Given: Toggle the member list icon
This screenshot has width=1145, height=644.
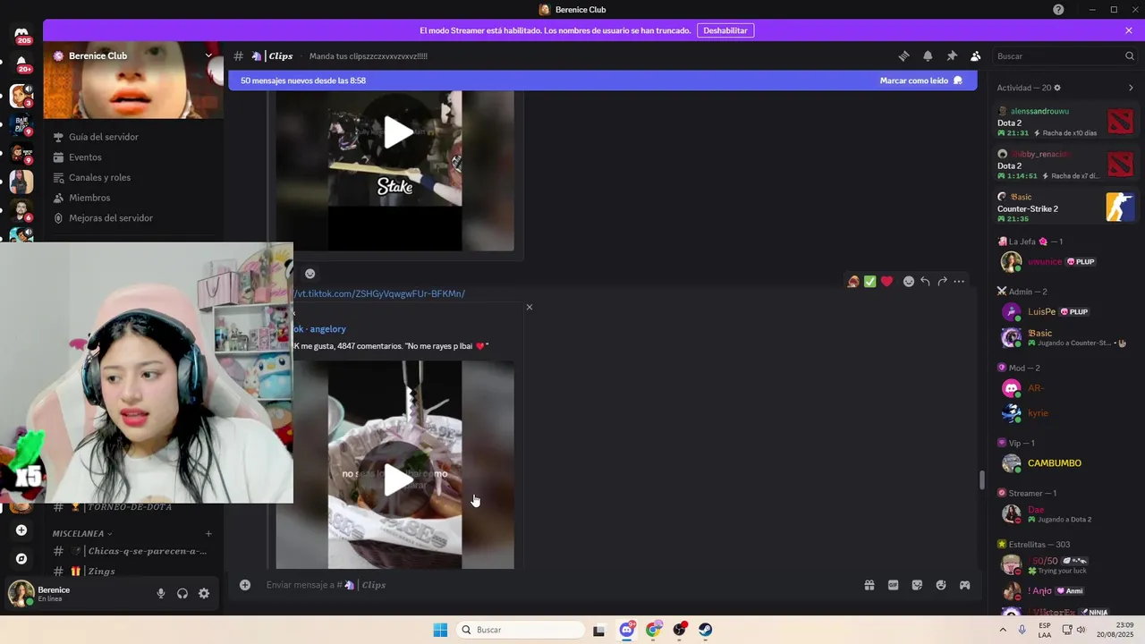Looking at the screenshot, I should 976,55.
